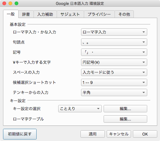The height and width of the screenshot is (141, 160).
Task: Open the その他 tab
Action: pyautogui.click(x=124, y=14)
